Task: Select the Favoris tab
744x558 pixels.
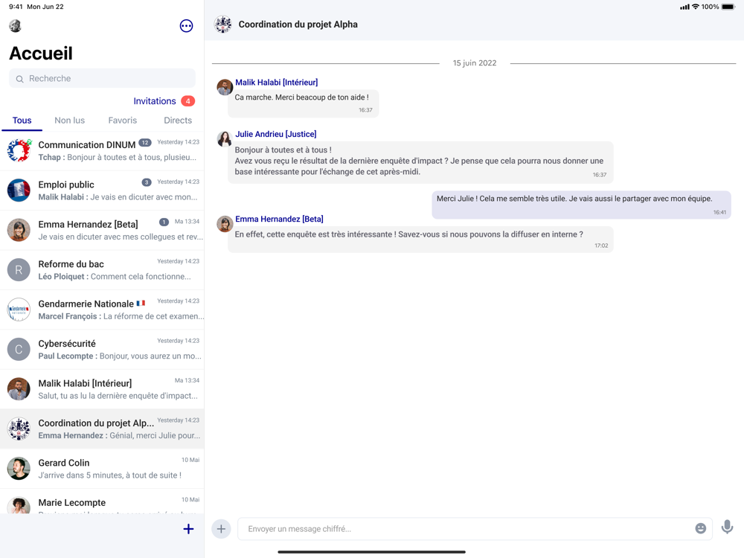Action: 123,121
